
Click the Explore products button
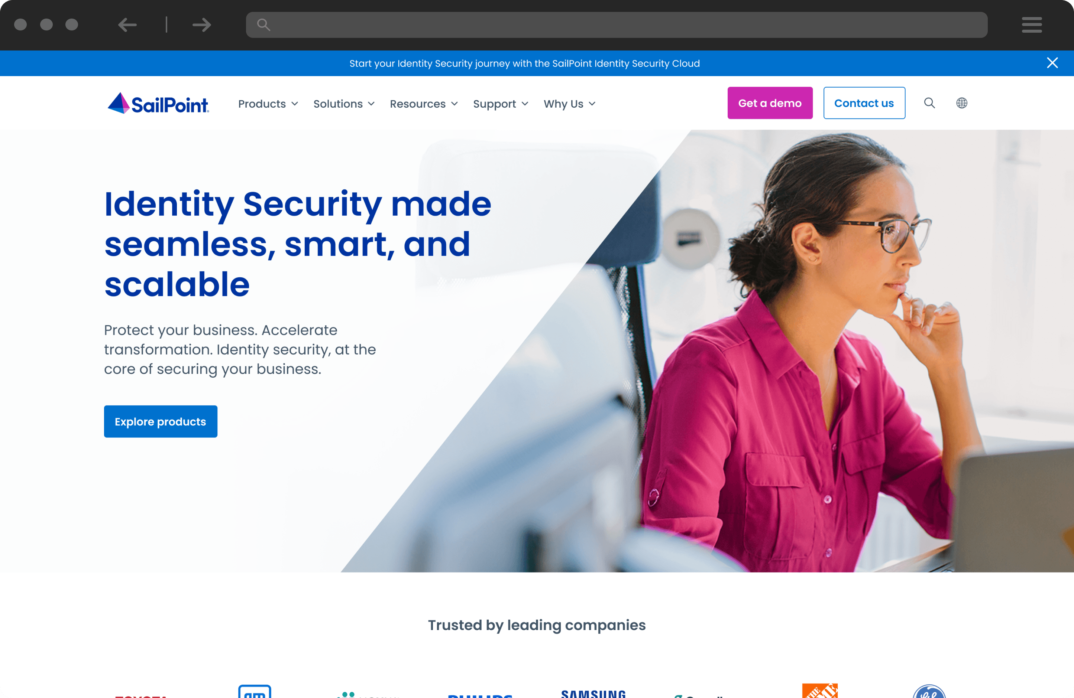(161, 421)
